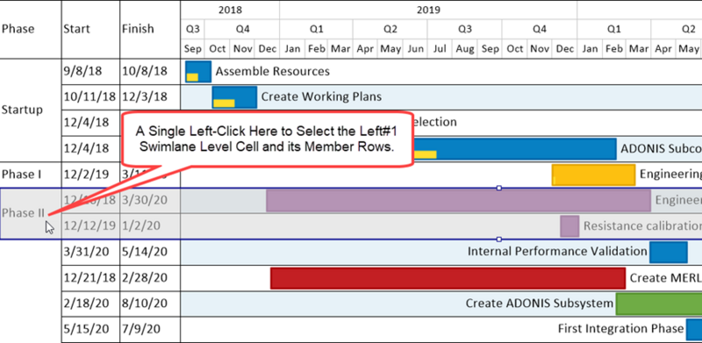Image resolution: width=702 pixels, height=343 pixels.
Task: Select the 5/15/20 start date cell
Action: click(90, 329)
